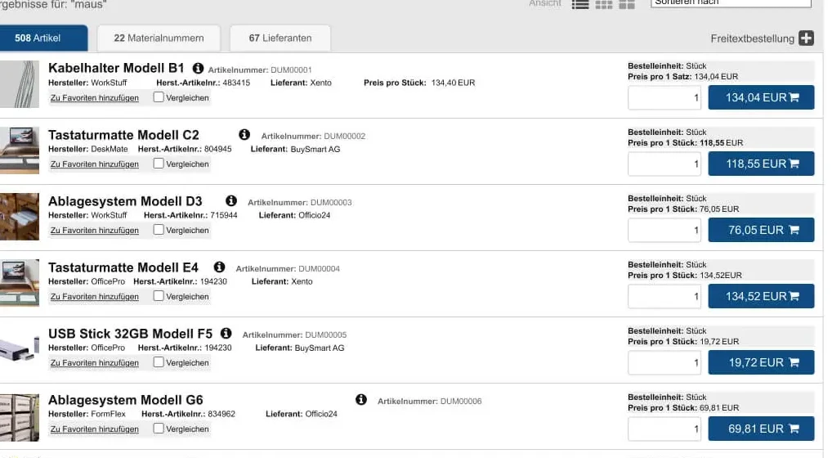The height and width of the screenshot is (458, 832).
Task: Focus quantity field for Kabelhalter Modell B1
Action: (x=664, y=97)
